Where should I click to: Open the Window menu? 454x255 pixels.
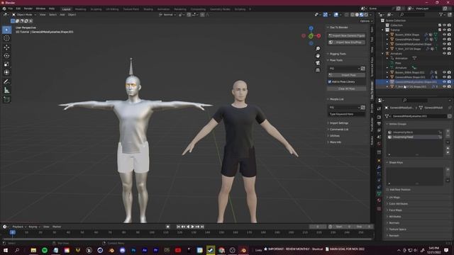(40, 8)
